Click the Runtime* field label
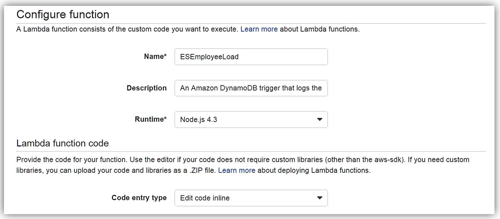The height and width of the screenshot is (219, 500). [151, 119]
